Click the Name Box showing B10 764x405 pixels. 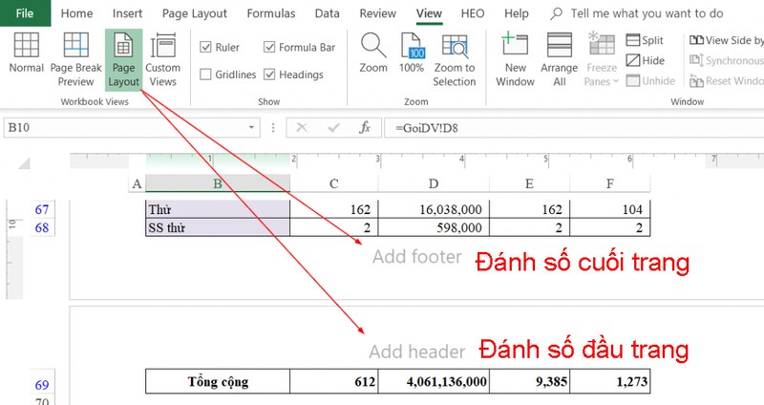click(132, 128)
